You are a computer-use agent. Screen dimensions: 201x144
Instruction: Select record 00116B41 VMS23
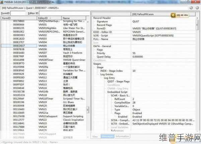(x=44, y=124)
